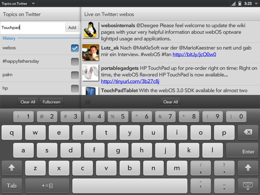Tap the 1 number key
The height and width of the screenshot is (195, 260).
pyautogui.click(x=23, y=117)
